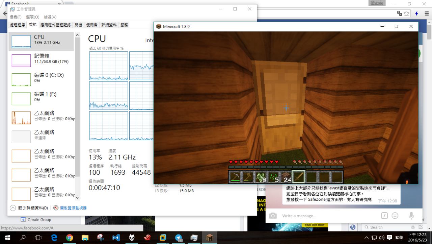
Task: Select the shovel in Minecraft hotbar
Action: [x=247, y=177]
